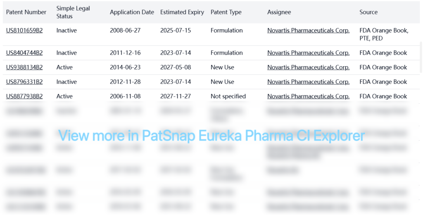Click View more in PatSnap Eureka banner

(x=211, y=136)
